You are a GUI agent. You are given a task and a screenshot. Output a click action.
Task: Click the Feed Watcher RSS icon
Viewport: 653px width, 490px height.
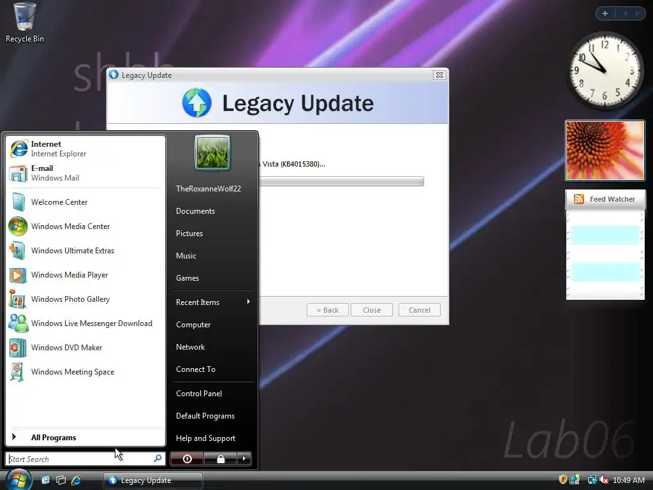click(x=579, y=199)
